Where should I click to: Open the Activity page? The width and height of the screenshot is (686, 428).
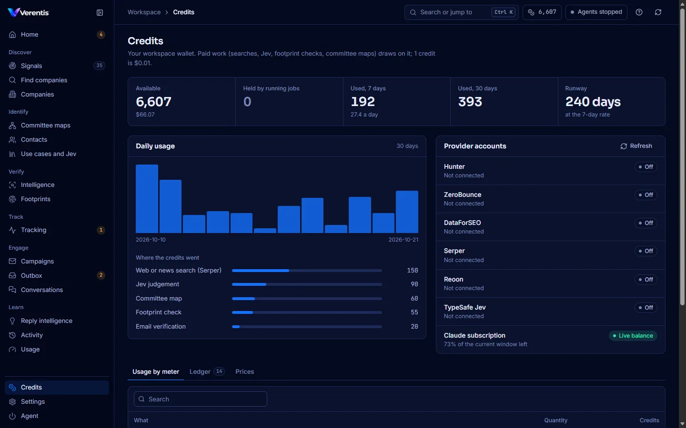57,335
